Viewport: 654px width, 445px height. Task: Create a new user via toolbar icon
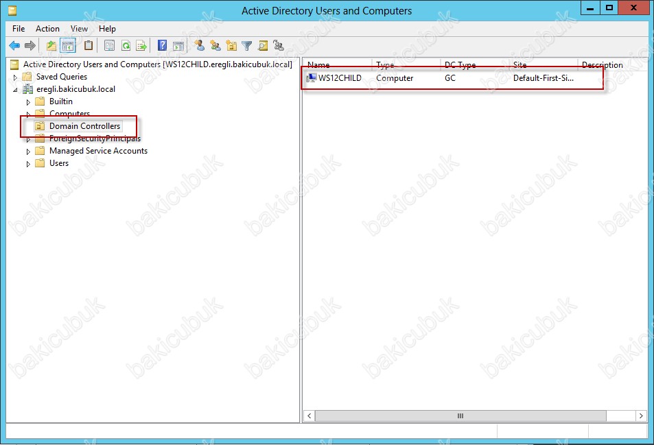tap(200, 45)
